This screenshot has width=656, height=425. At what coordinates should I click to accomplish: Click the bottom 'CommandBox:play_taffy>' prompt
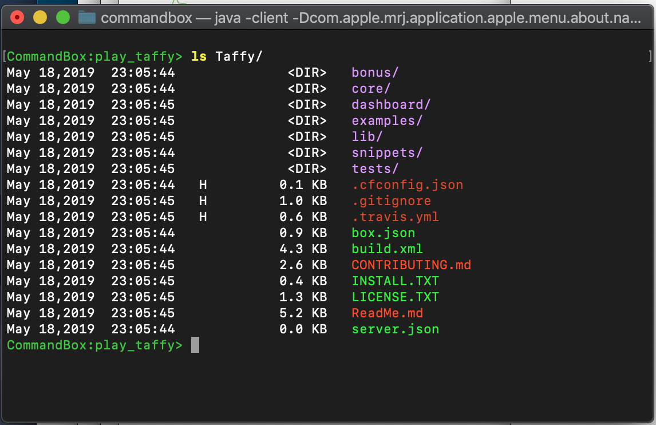(95, 345)
